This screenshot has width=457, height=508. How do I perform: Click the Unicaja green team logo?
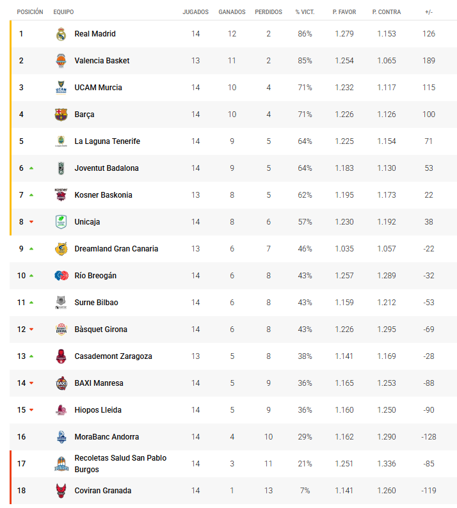pyautogui.click(x=61, y=222)
